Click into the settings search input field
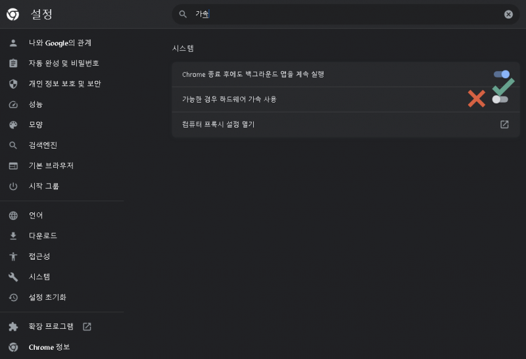This screenshot has width=526, height=359. coord(346,14)
